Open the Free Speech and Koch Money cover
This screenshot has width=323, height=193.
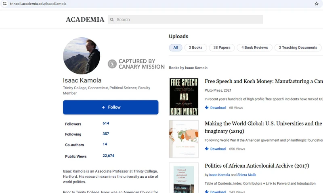pyautogui.click(x=184, y=97)
